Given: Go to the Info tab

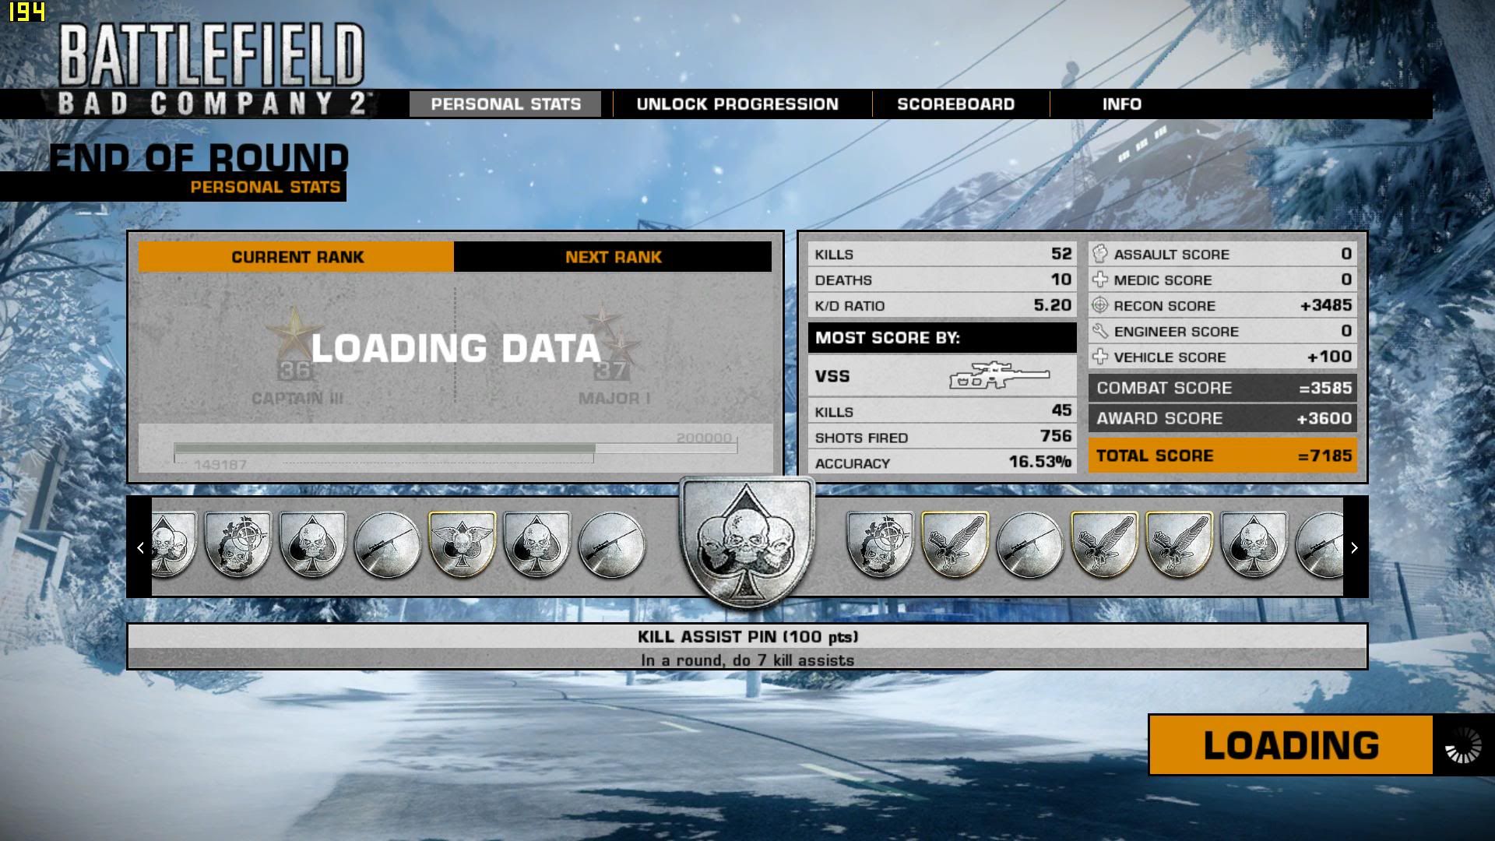Looking at the screenshot, I should pos(1121,104).
